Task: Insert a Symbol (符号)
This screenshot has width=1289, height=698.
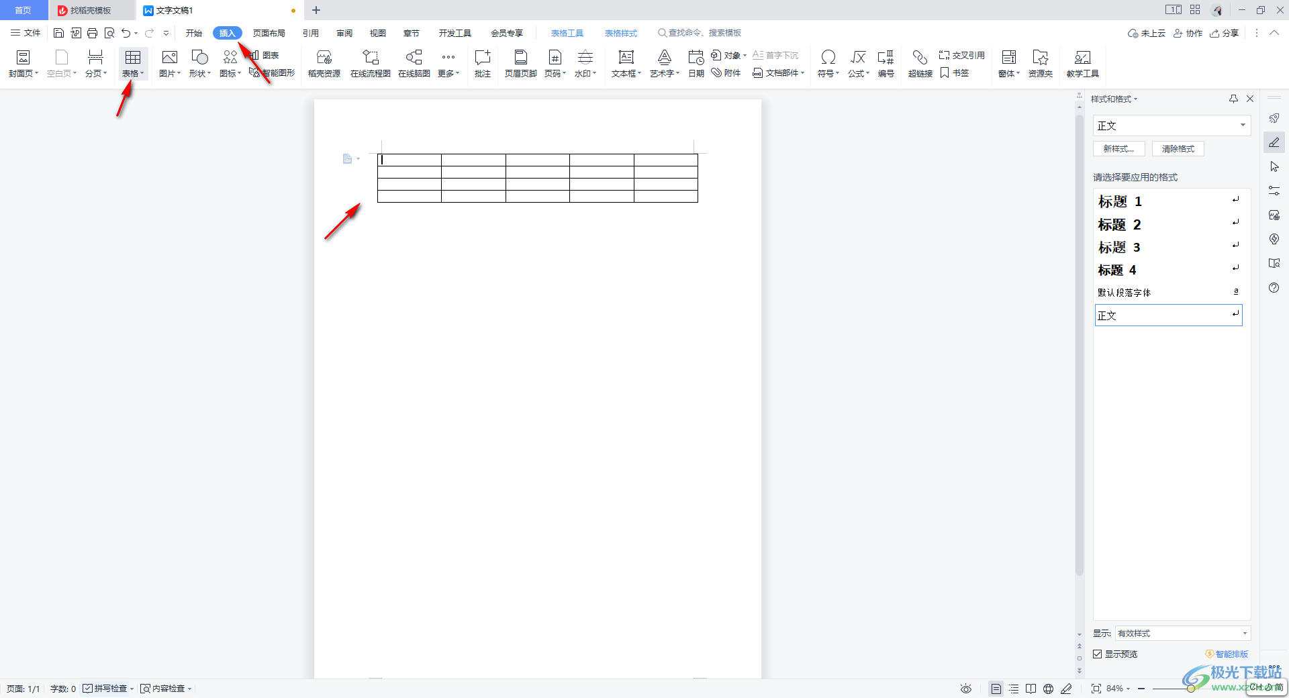Action: click(828, 64)
